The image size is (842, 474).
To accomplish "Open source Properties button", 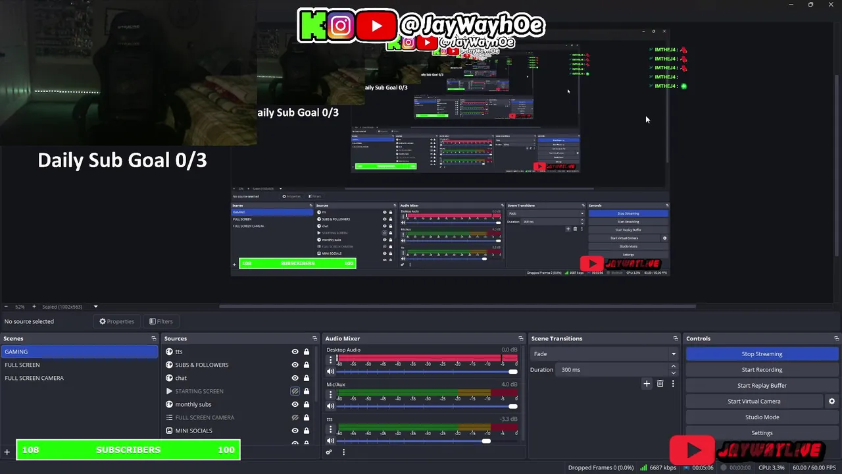I will click(116, 321).
